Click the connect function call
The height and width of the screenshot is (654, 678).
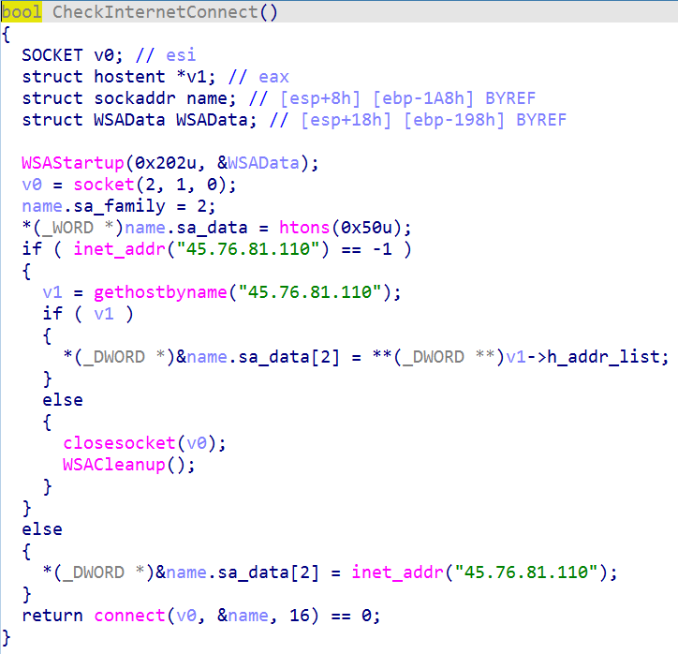click(129, 616)
